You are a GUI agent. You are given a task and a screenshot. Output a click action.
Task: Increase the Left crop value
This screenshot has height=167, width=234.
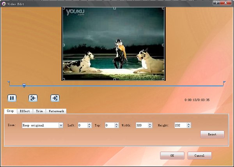coord(89,124)
